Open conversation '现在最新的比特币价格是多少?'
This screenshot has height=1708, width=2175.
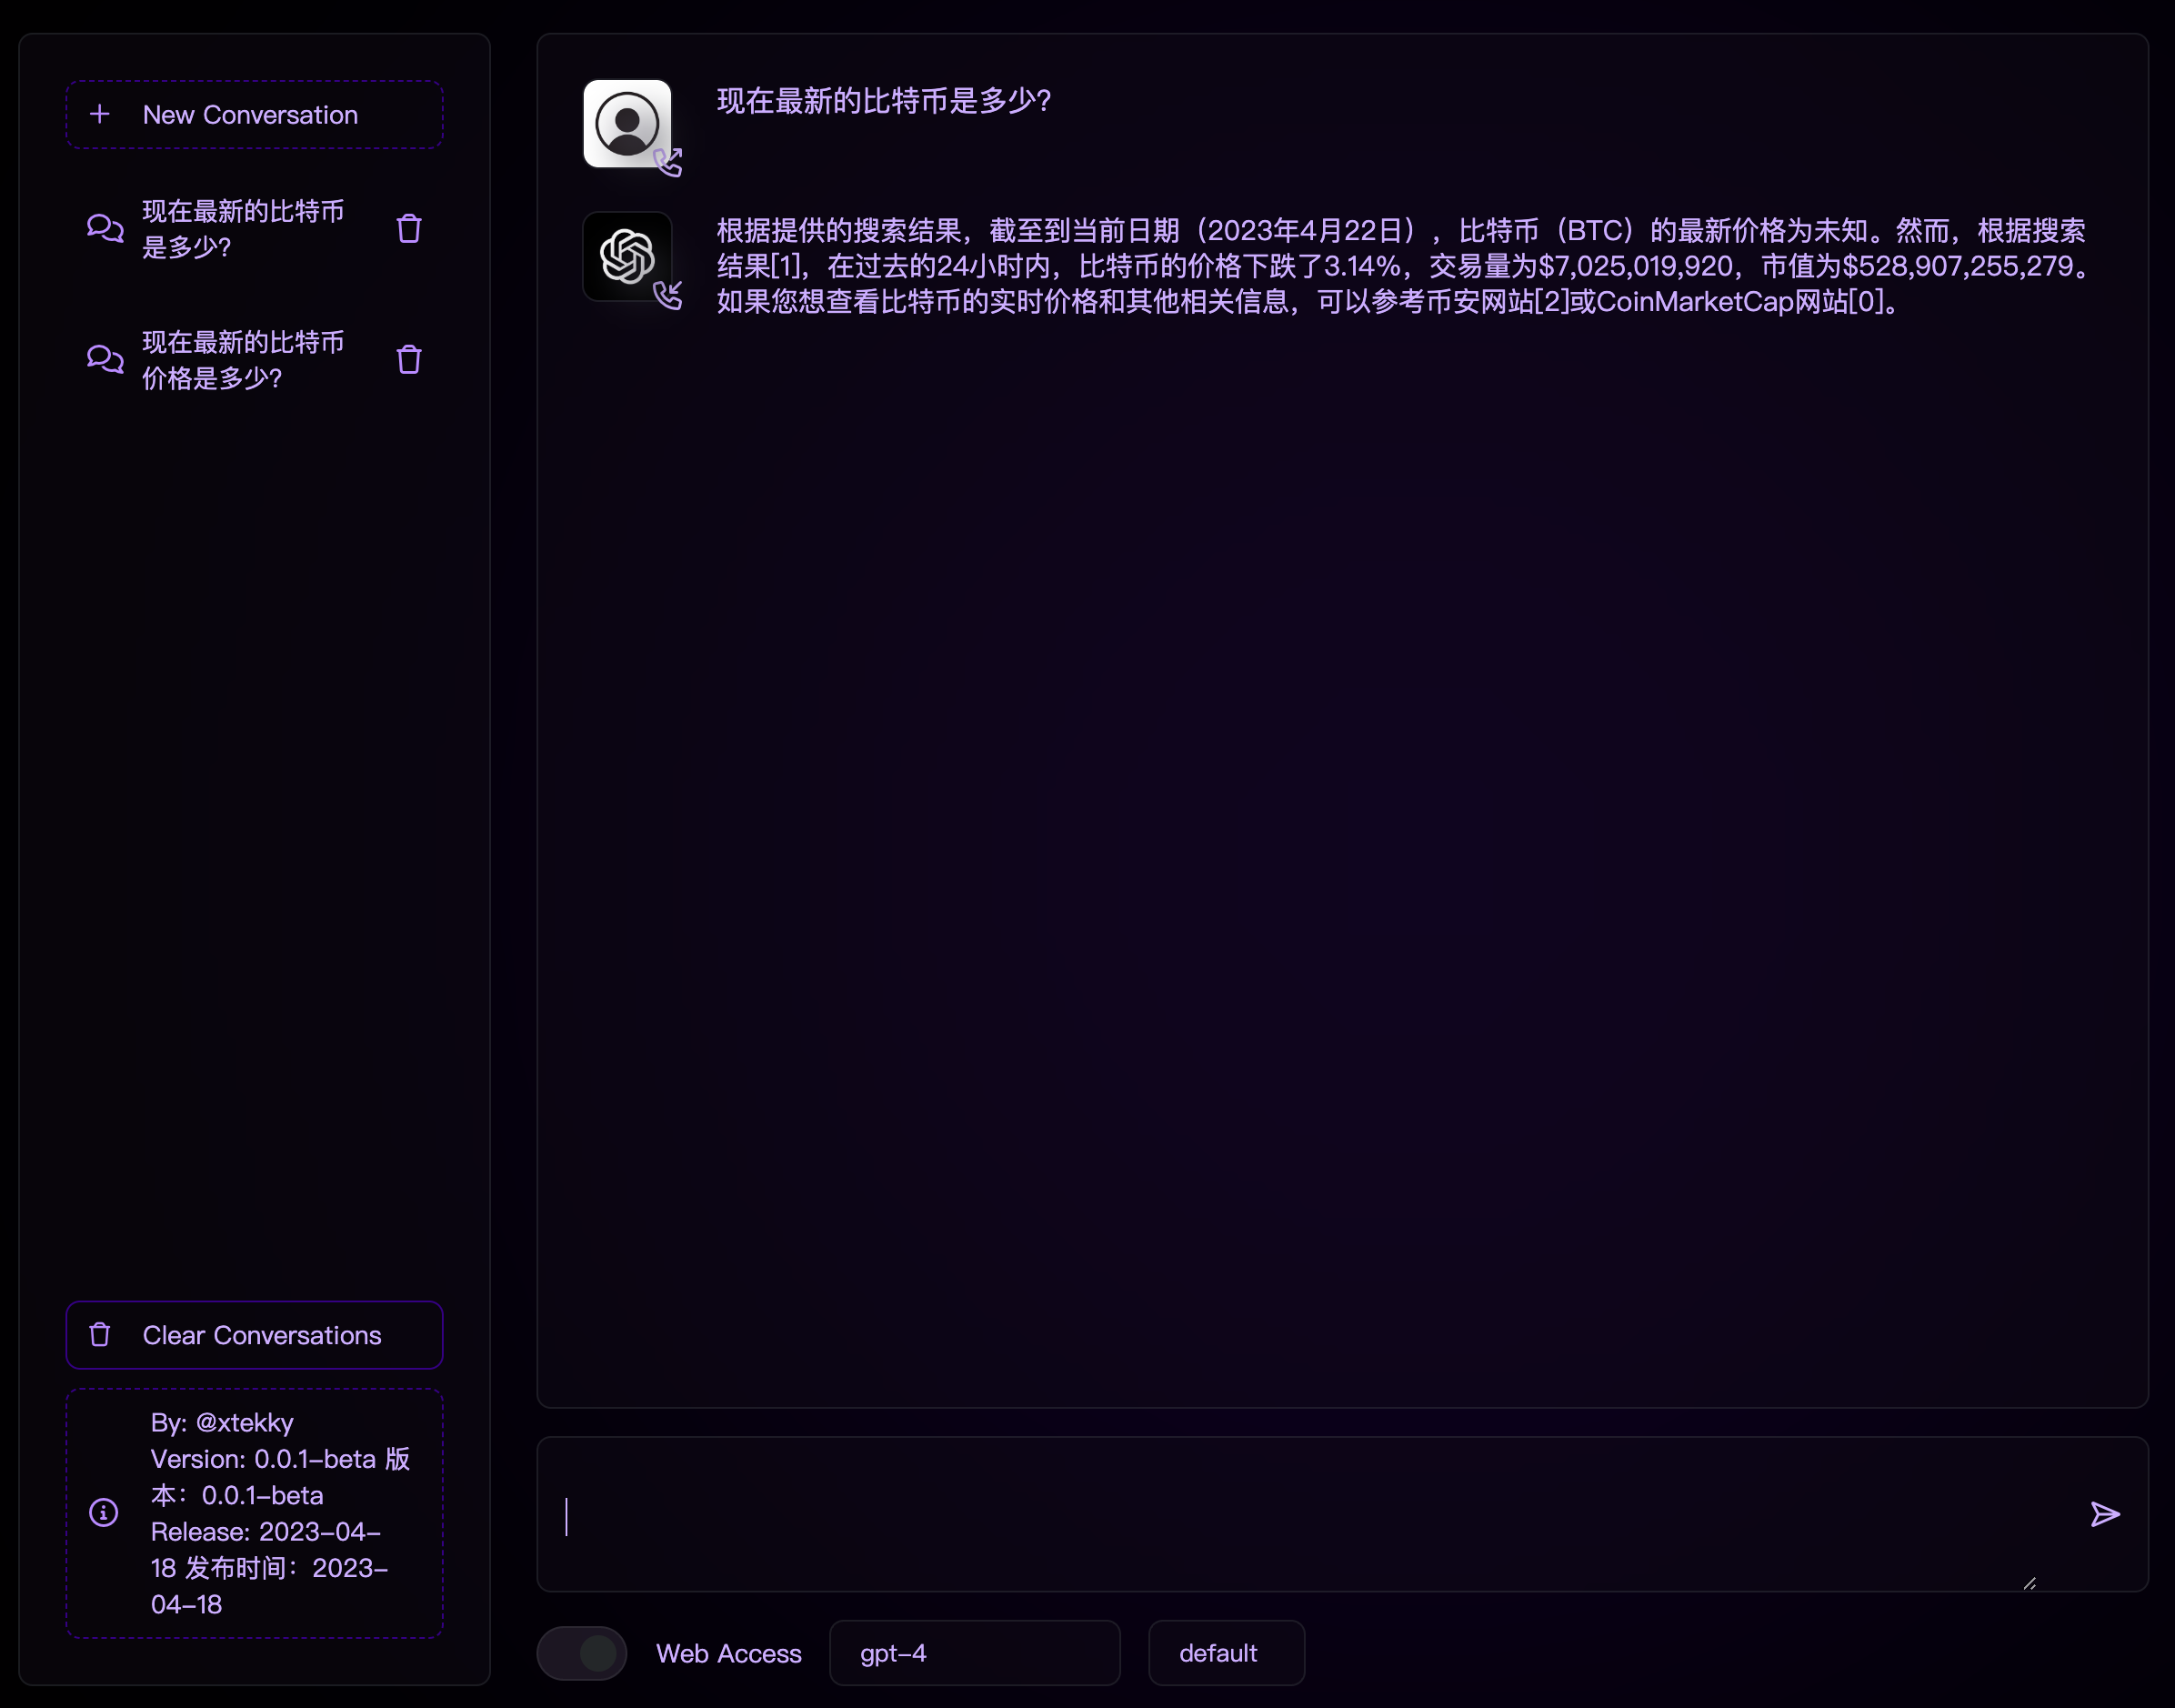pos(243,360)
